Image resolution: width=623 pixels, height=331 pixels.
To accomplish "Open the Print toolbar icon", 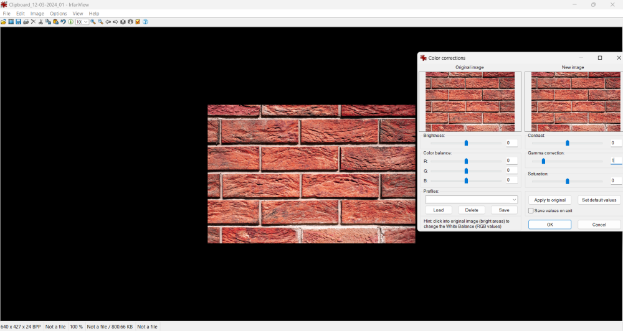I will pos(26,22).
